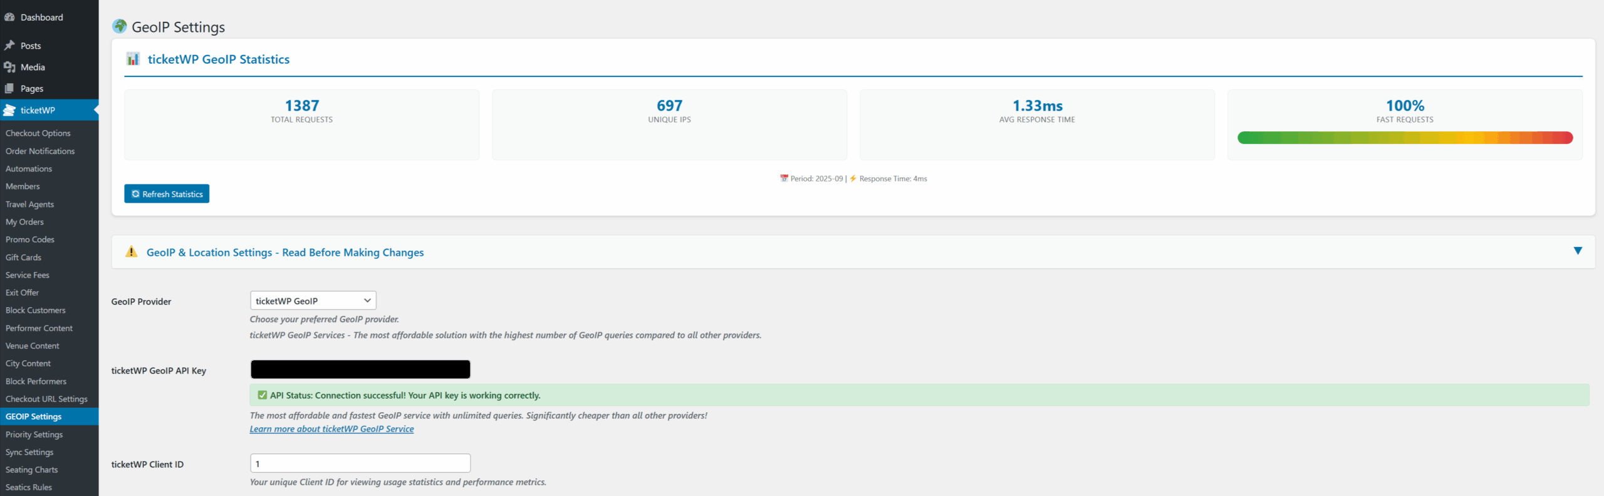
Task: Click the Dashboard gauge icon
Action: pos(9,17)
